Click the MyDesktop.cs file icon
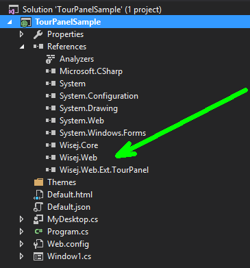 (x=38, y=219)
